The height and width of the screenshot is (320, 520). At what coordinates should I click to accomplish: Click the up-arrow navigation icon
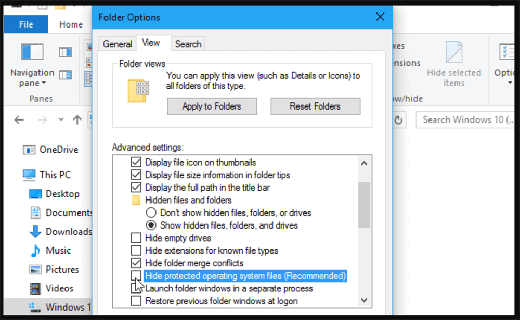coord(77,119)
